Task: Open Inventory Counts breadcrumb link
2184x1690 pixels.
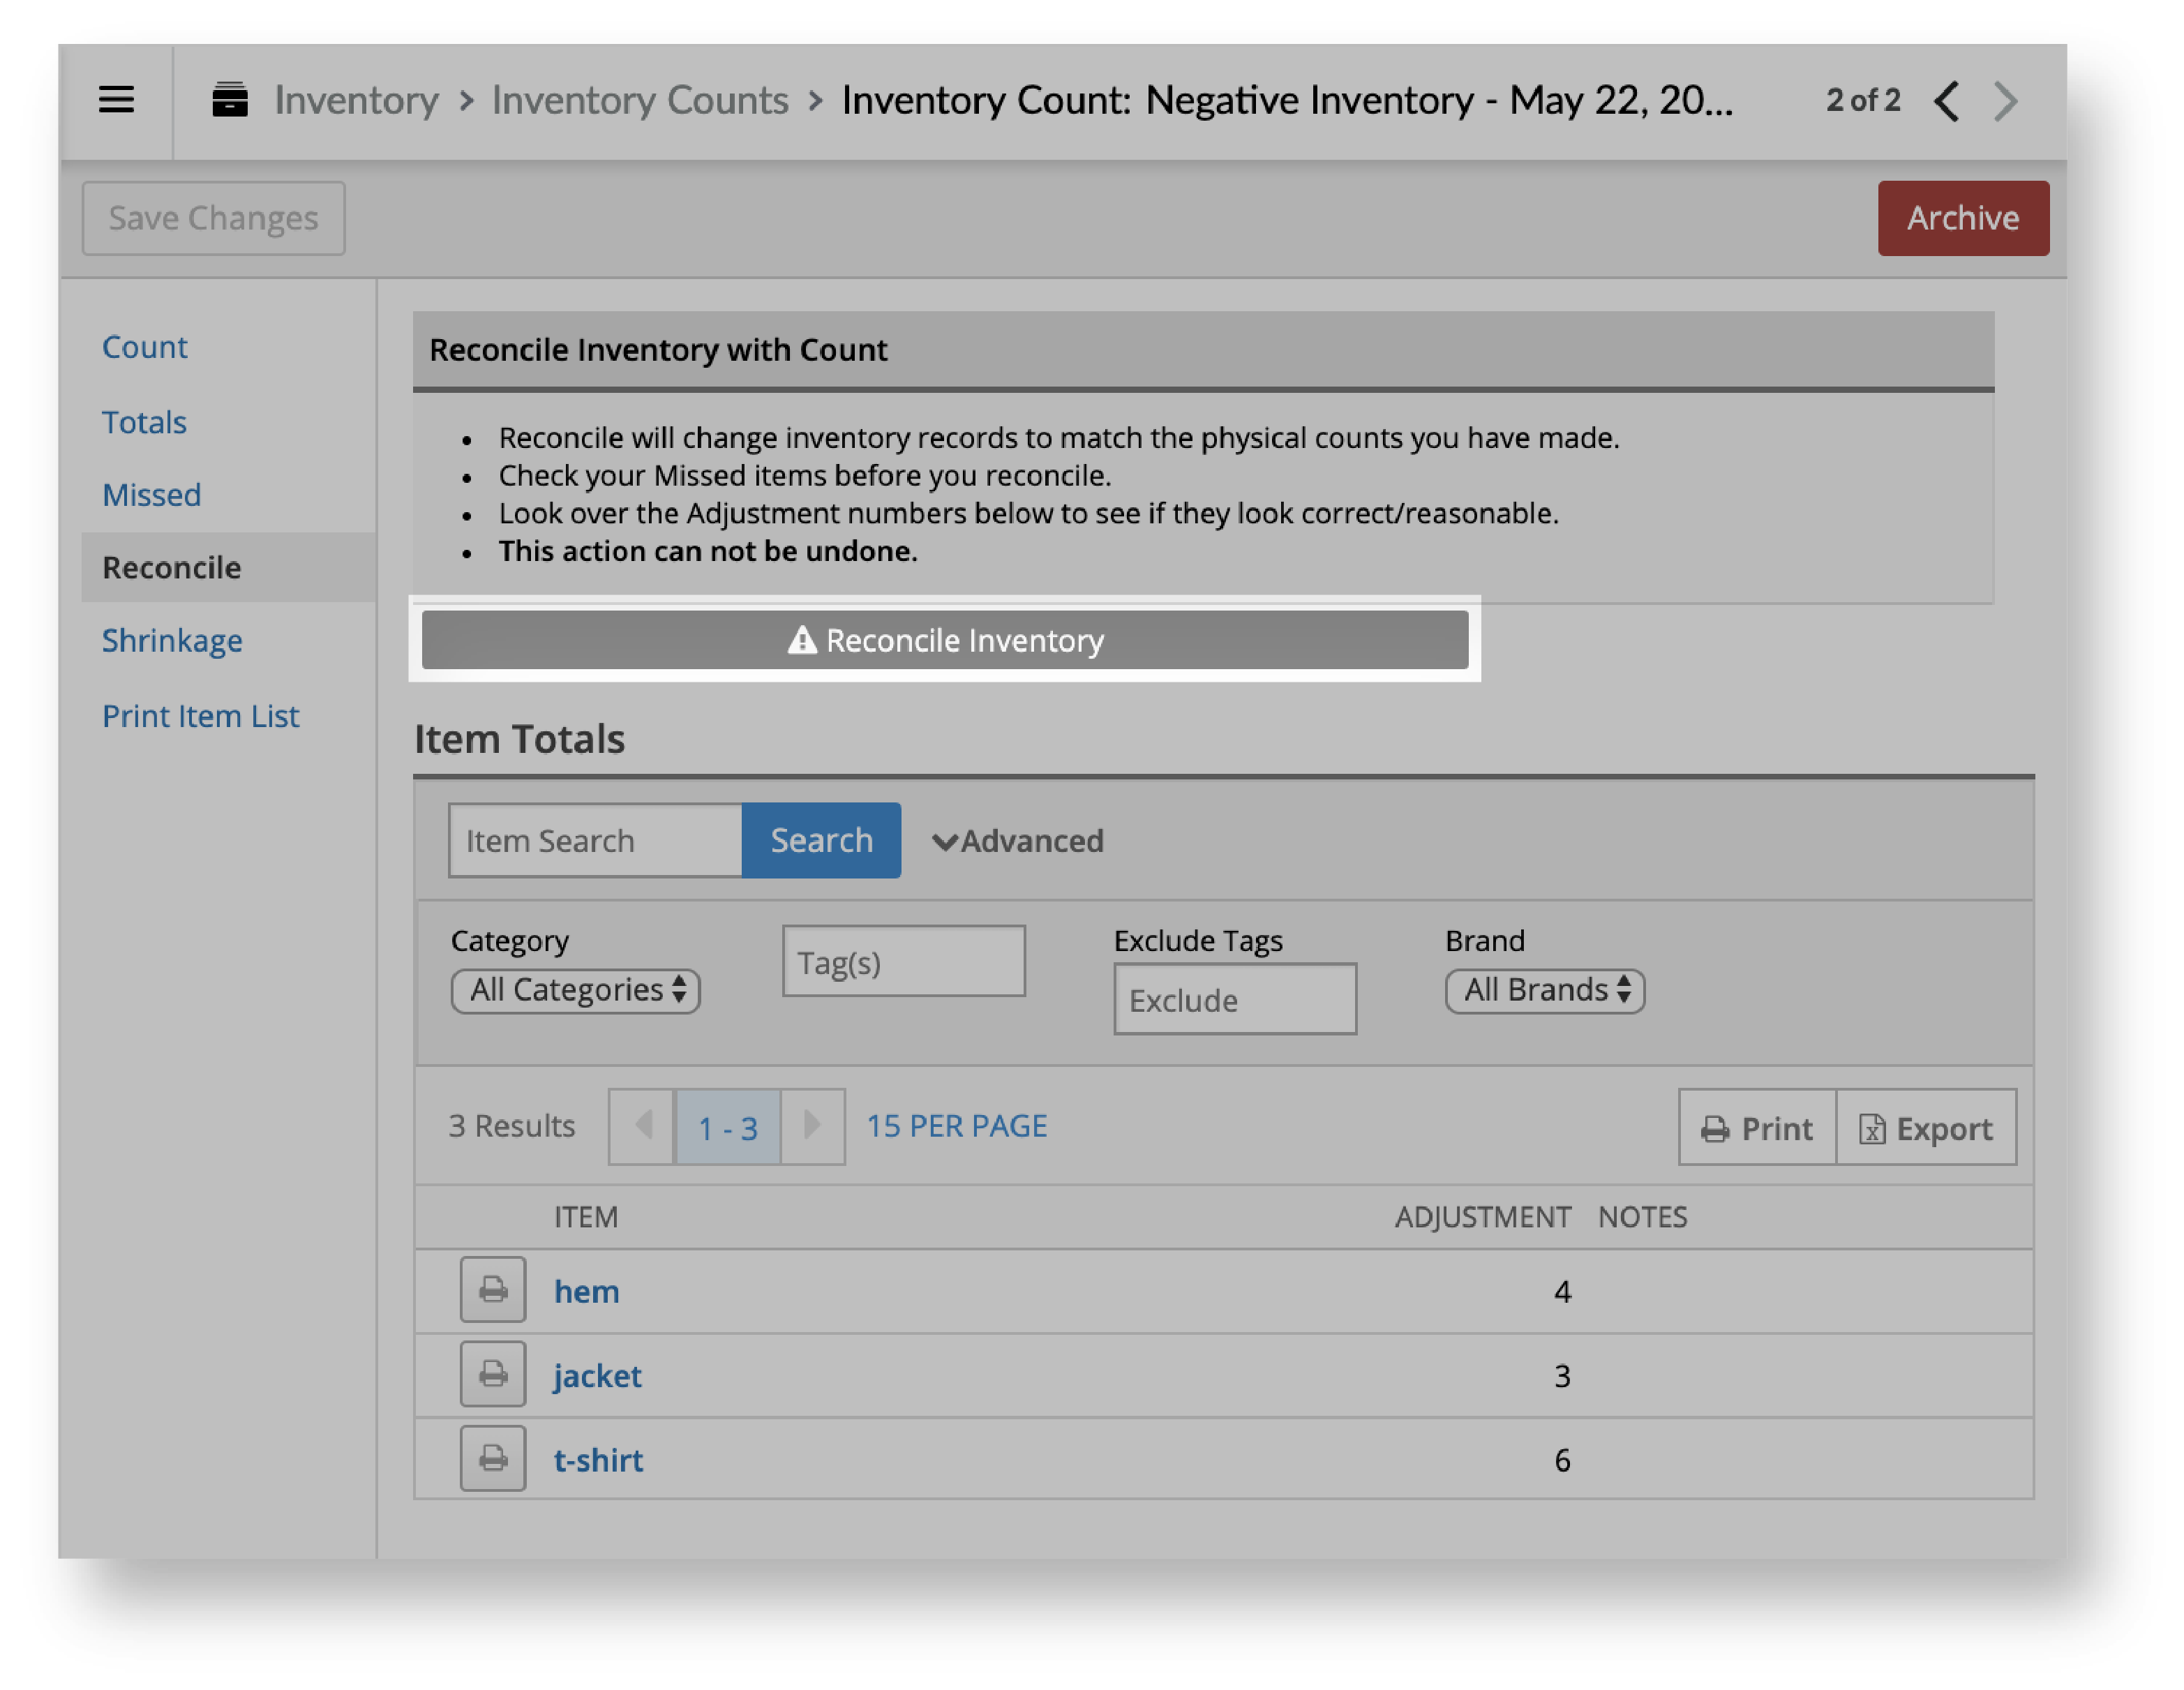Action: pyautogui.click(x=640, y=100)
